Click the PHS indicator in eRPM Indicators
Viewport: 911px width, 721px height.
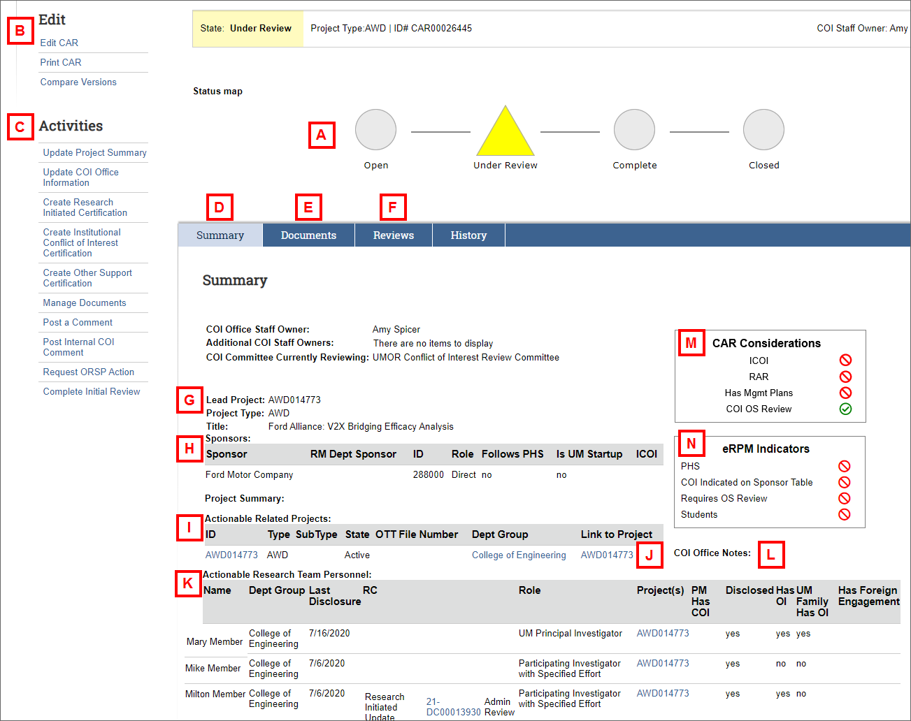(845, 466)
